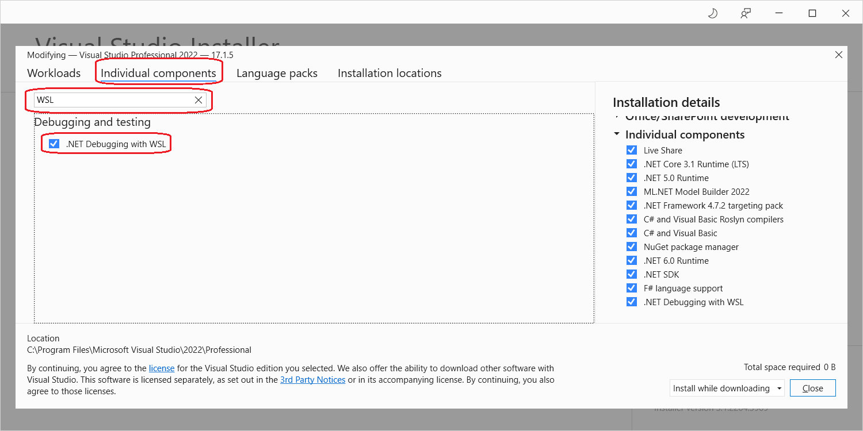The width and height of the screenshot is (863, 431).
Task: Collapse the Individual components section
Action: [617, 134]
